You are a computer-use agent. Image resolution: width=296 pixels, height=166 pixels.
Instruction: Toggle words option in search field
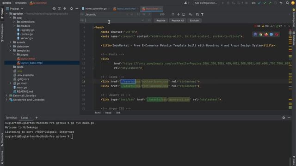144,14
